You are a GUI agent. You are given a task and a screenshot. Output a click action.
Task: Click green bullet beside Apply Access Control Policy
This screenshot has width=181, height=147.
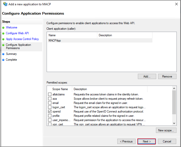[3, 39]
